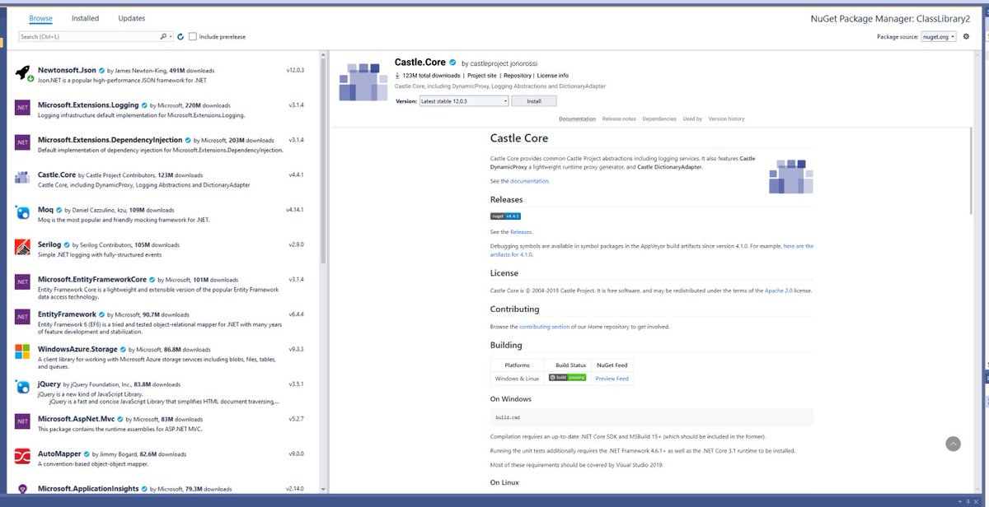
Task: Select the jQuery package name
Action: point(49,384)
